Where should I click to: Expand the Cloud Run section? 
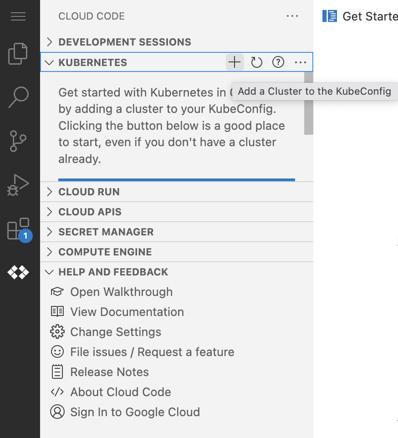pyautogui.click(x=89, y=192)
